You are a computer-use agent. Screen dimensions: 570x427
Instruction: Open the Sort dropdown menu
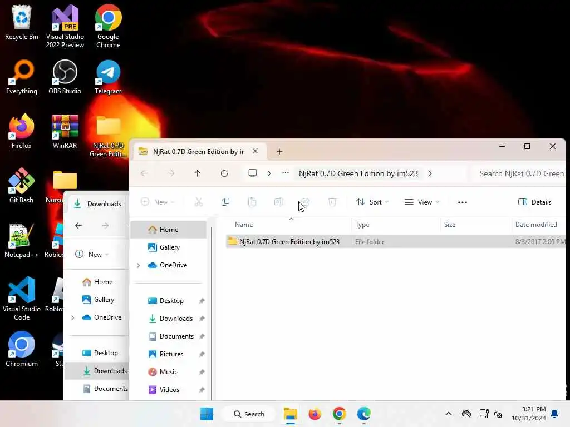pyautogui.click(x=372, y=202)
